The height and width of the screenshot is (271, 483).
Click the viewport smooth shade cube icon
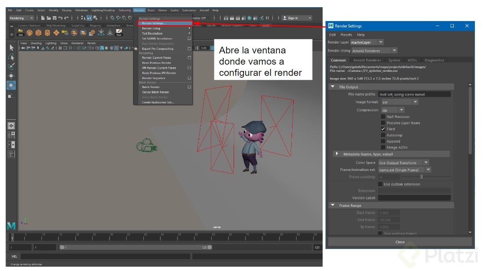(102, 48)
